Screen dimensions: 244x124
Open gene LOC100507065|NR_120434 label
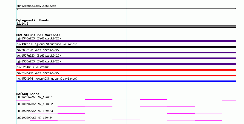point(35,118)
